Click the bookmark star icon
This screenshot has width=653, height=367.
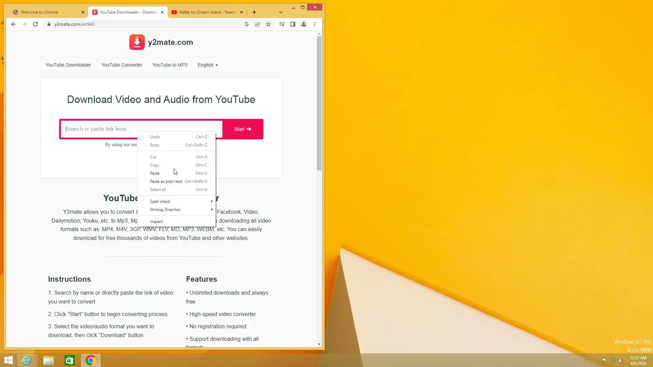268,24
